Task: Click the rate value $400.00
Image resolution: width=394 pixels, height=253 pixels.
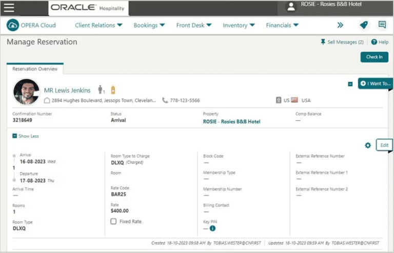Action: [x=120, y=210]
